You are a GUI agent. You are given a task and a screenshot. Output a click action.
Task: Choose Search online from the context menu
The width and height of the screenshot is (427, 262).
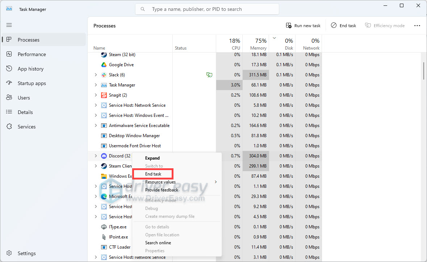click(158, 242)
